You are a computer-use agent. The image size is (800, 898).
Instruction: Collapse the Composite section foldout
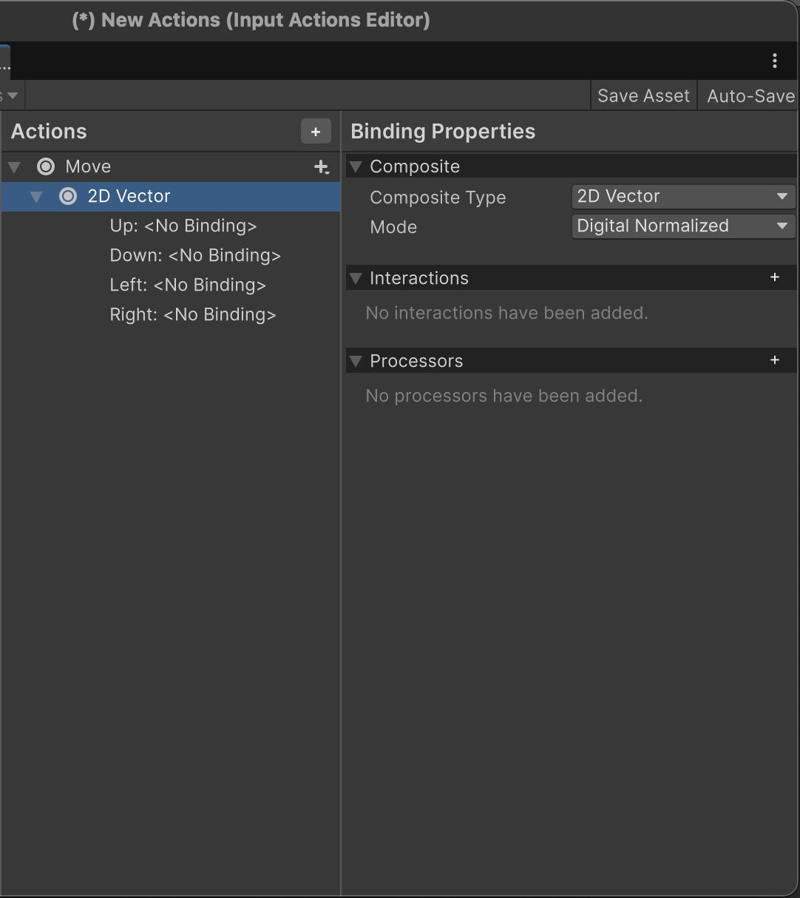coord(356,166)
